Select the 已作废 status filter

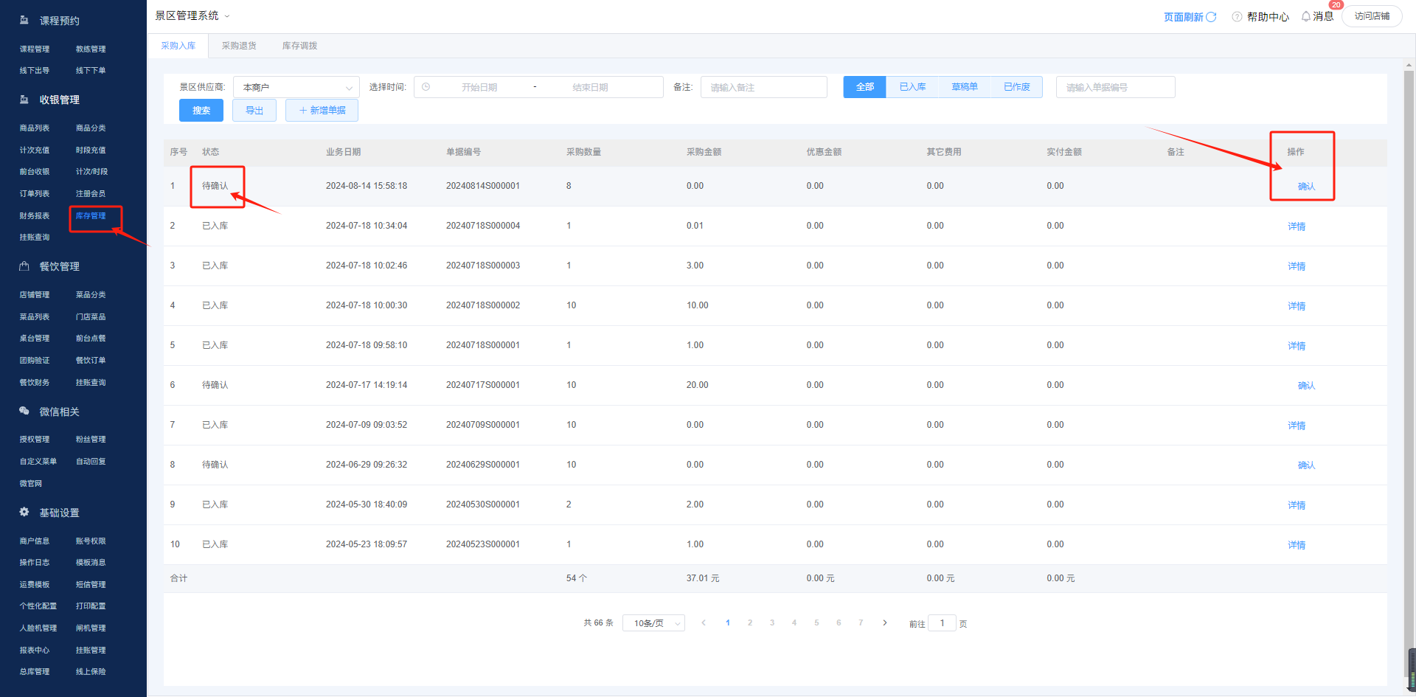coord(1016,87)
